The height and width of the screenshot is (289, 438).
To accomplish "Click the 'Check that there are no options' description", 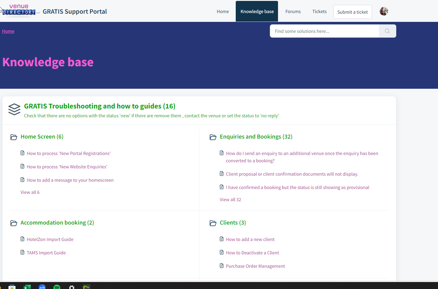I will [151, 116].
